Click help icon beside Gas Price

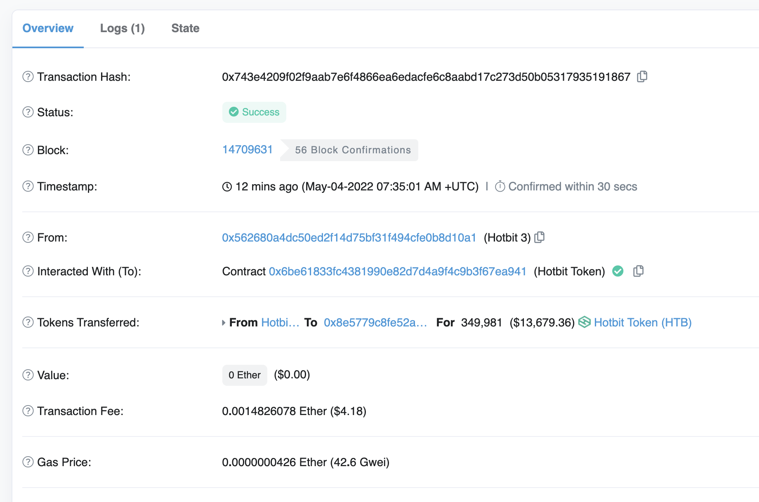coord(28,462)
